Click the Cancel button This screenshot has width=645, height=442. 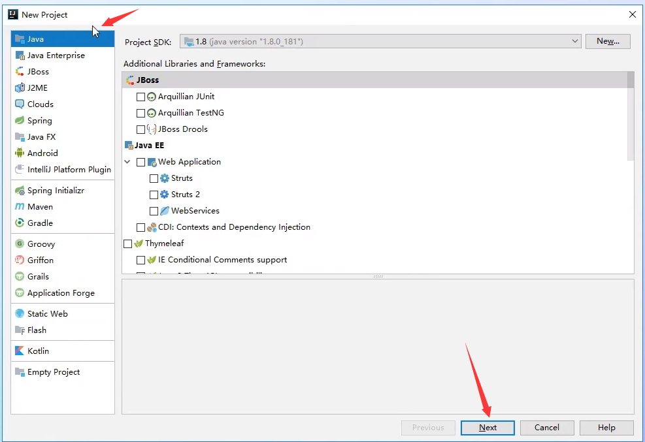click(x=547, y=428)
